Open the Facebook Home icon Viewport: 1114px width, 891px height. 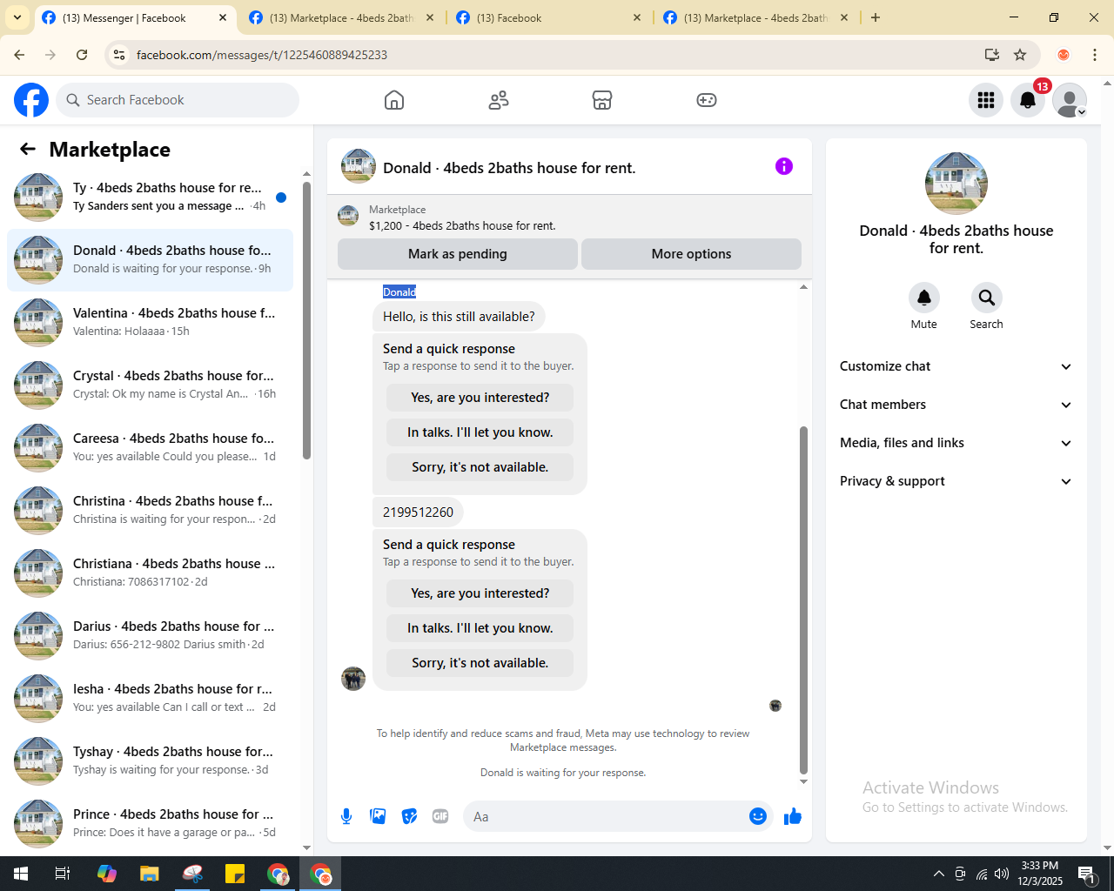click(x=394, y=100)
